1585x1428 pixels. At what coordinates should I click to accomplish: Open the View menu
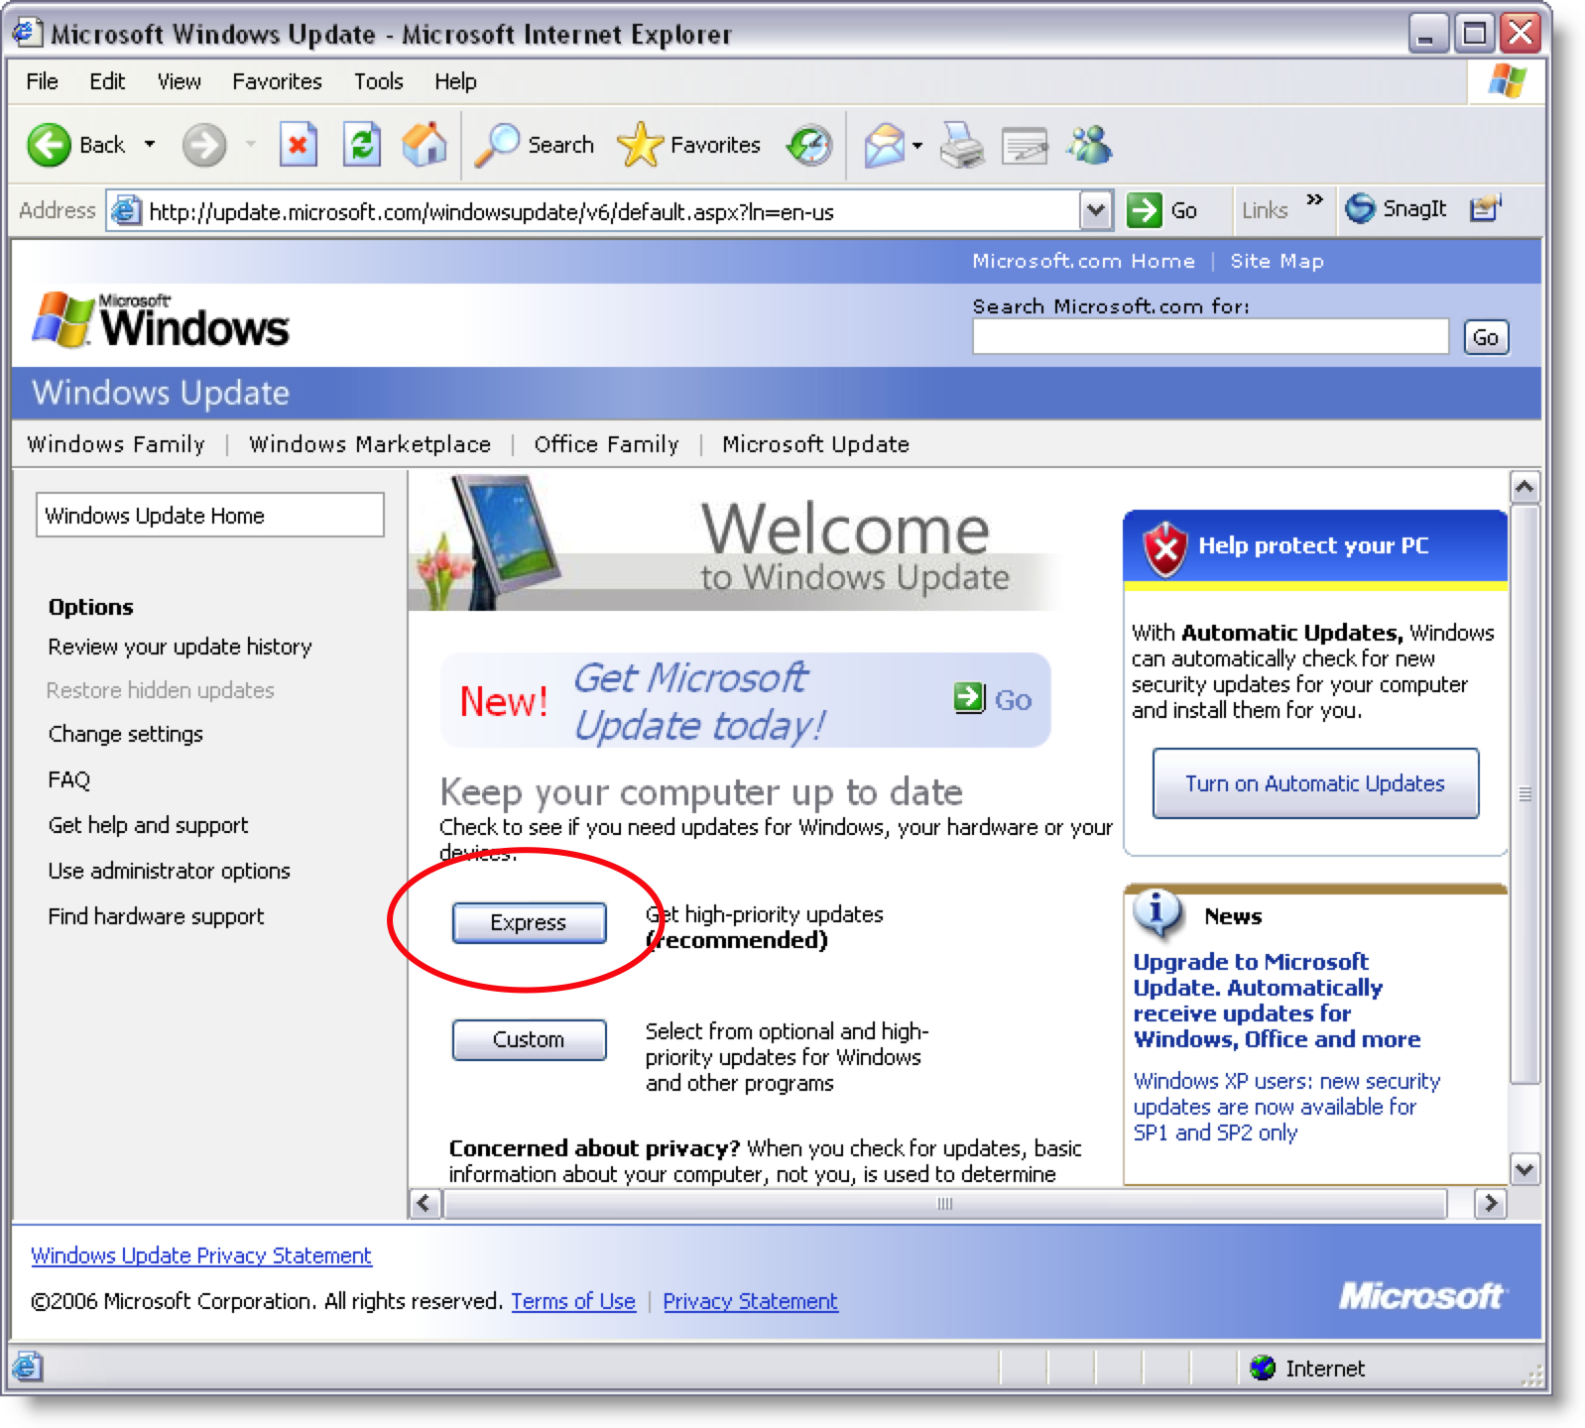(180, 81)
